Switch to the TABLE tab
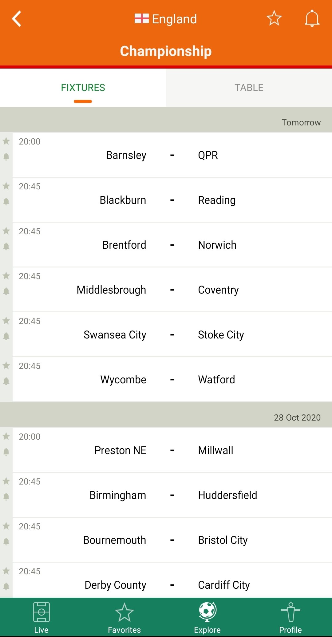The width and height of the screenshot is (332, 637). point(249,88)
